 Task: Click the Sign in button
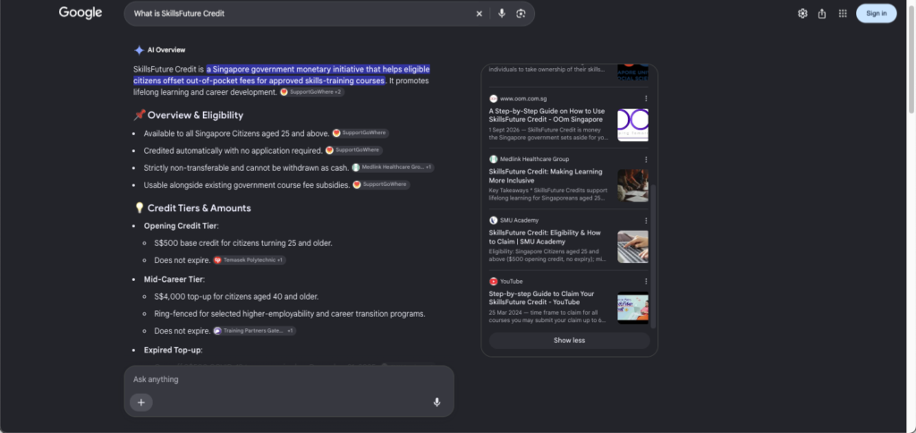click(877, 13)
